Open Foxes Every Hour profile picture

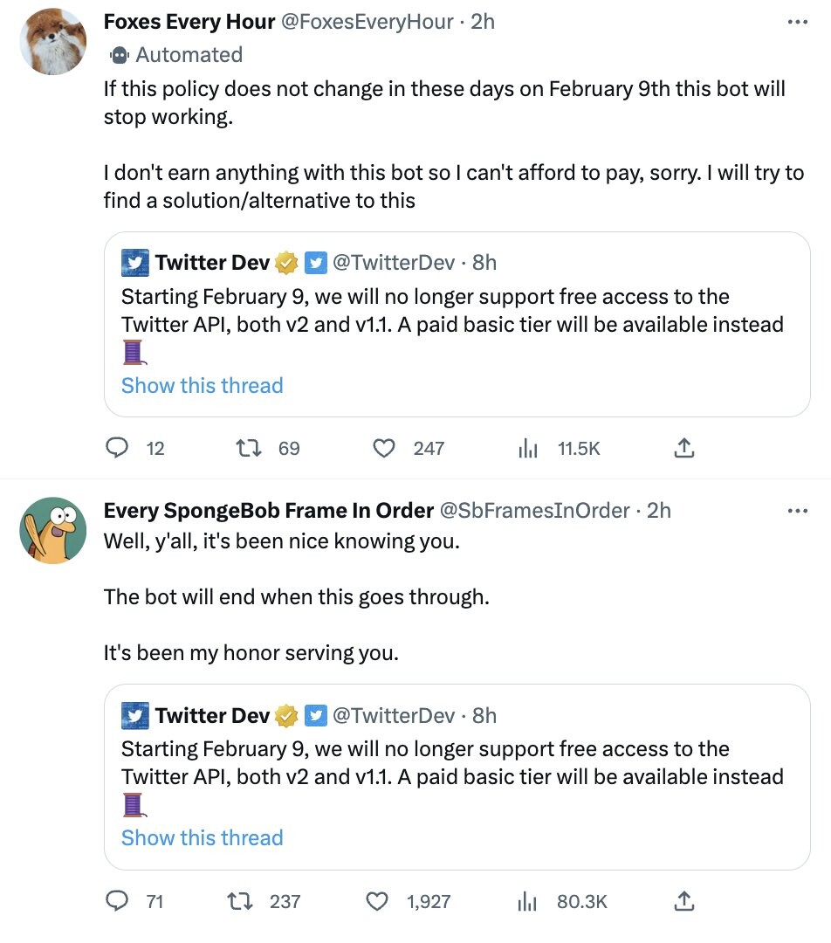(x=53, y=41)
